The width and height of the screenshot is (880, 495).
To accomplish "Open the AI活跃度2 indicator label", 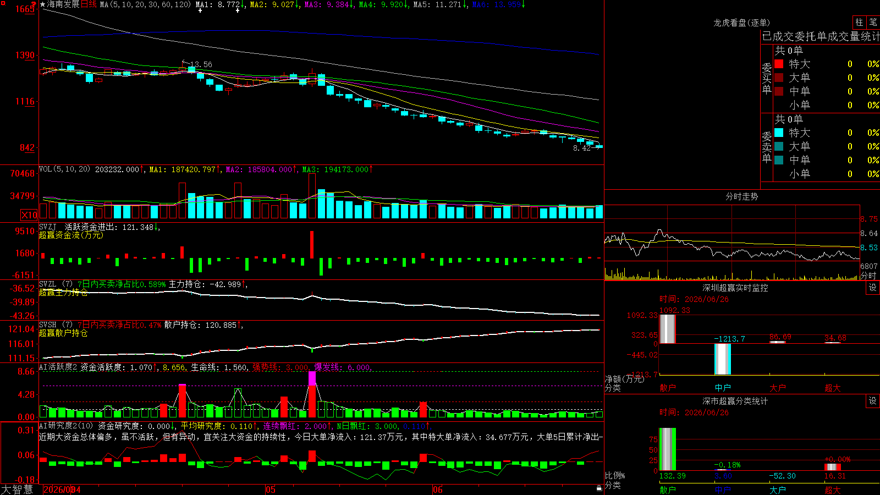I will point(58,367).
